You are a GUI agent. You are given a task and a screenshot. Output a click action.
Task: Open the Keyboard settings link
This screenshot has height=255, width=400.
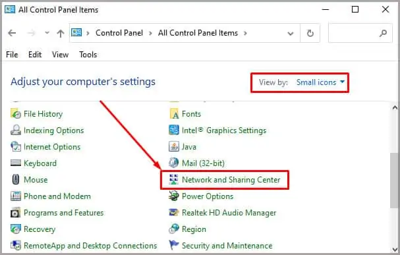coord(40,163)
